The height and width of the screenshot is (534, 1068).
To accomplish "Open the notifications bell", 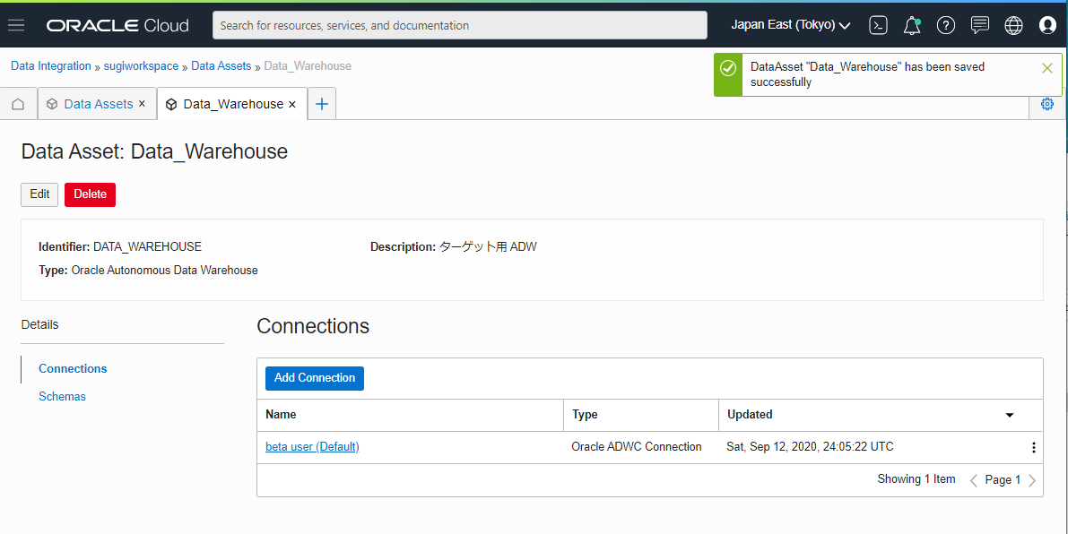I will (912, 25).
